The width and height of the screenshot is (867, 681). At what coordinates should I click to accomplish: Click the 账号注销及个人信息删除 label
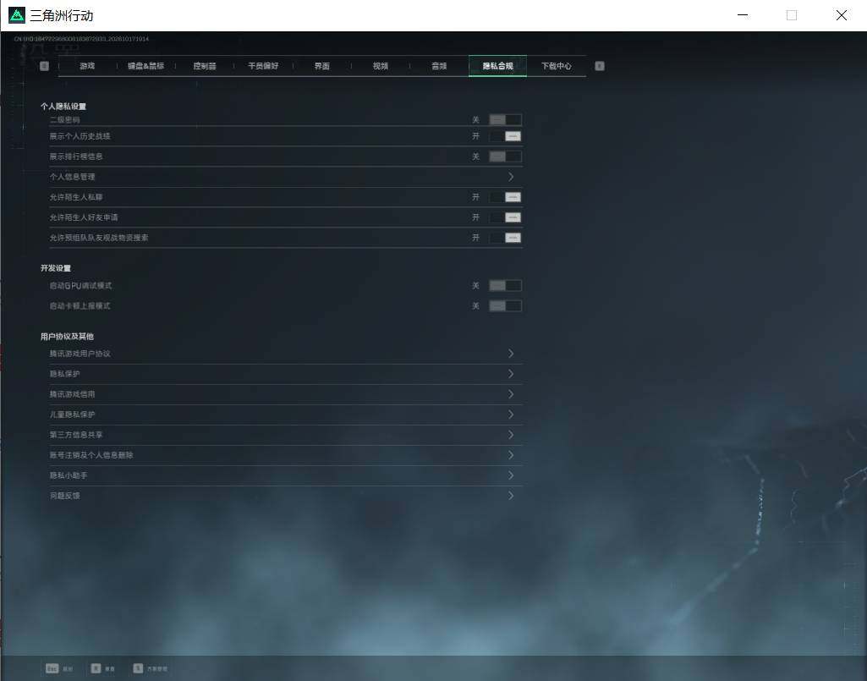tap(91, 455)
